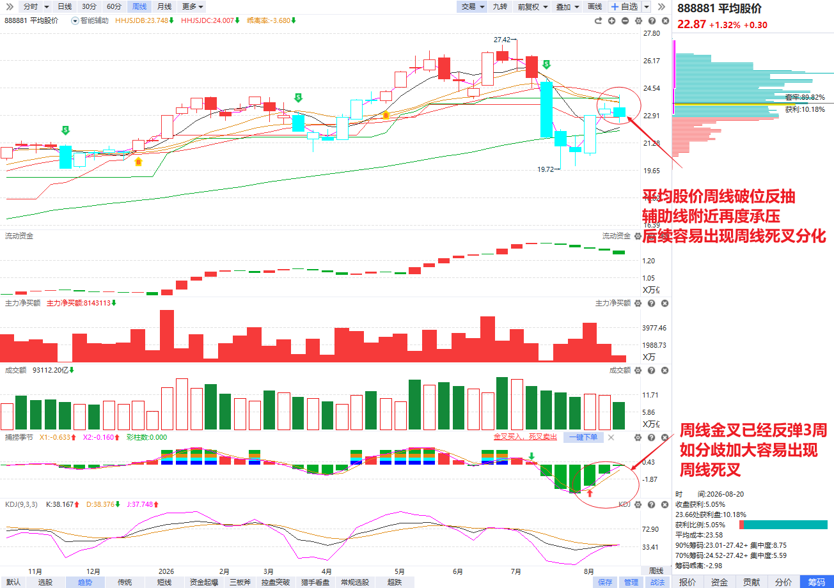Open 成交额 panel help icon

click(650, 370)
